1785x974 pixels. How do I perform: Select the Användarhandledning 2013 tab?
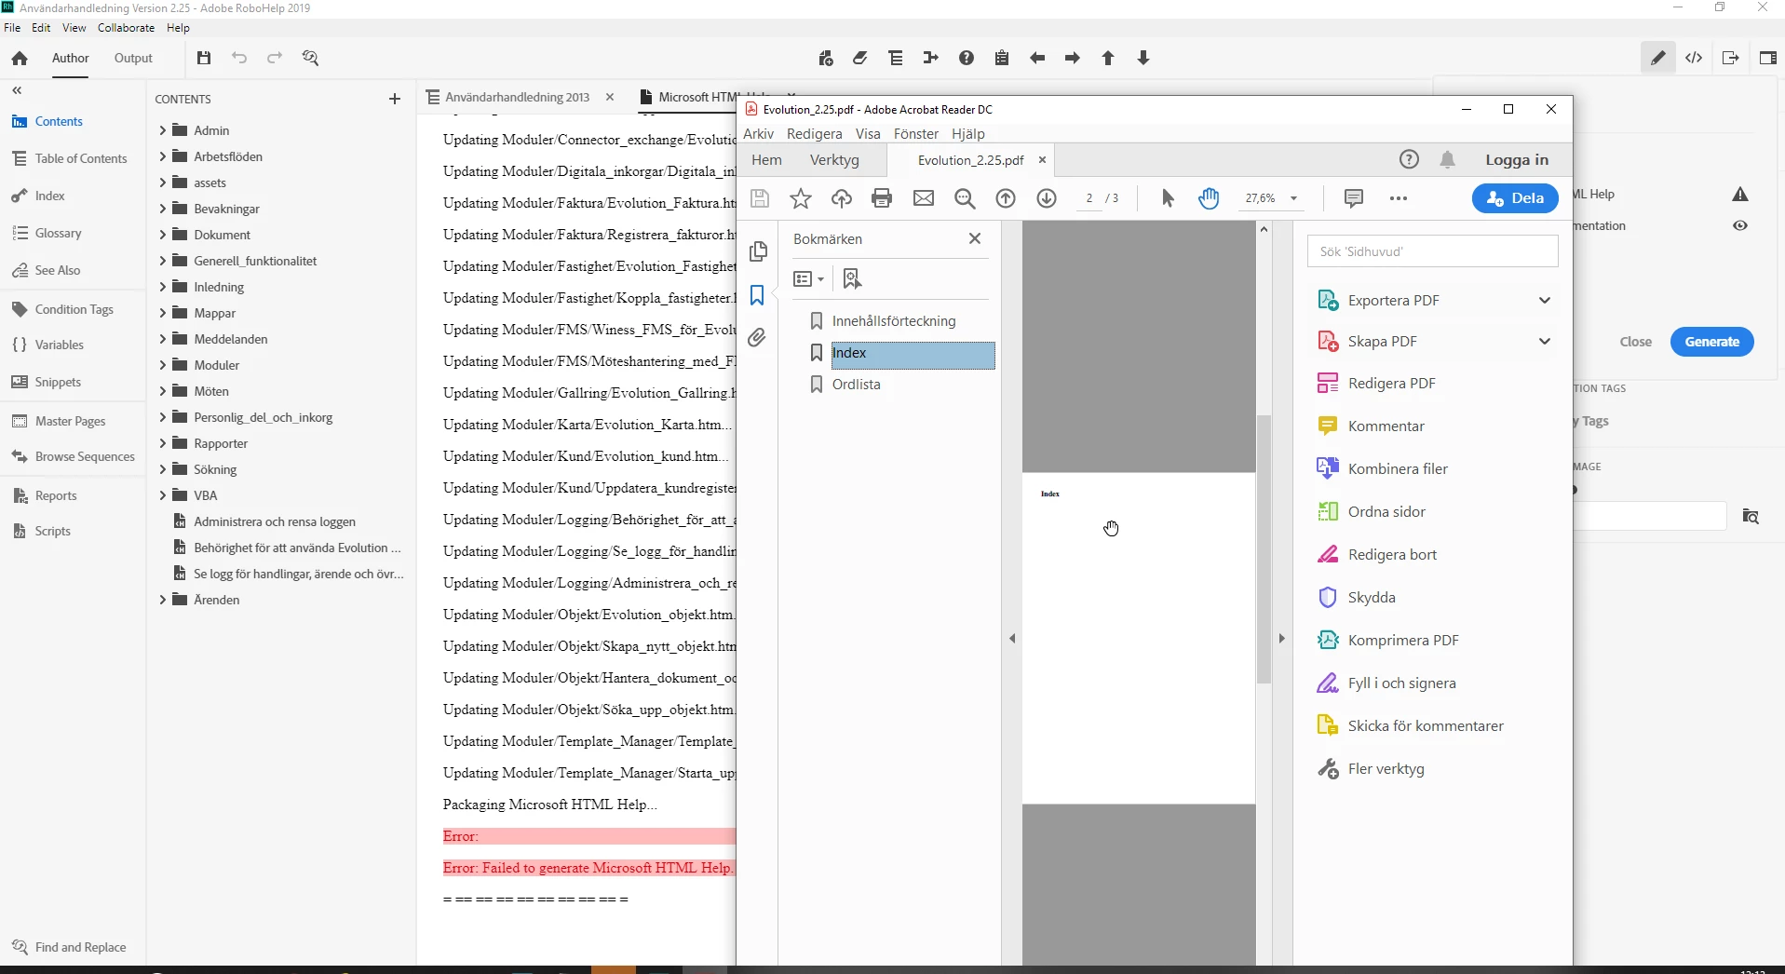click(517, 97)
